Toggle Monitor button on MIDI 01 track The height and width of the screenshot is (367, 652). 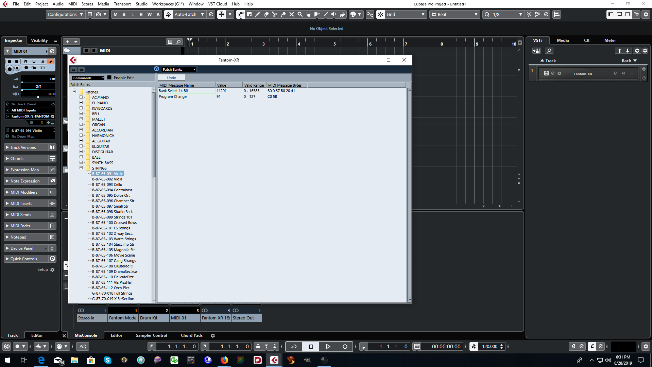17,68
